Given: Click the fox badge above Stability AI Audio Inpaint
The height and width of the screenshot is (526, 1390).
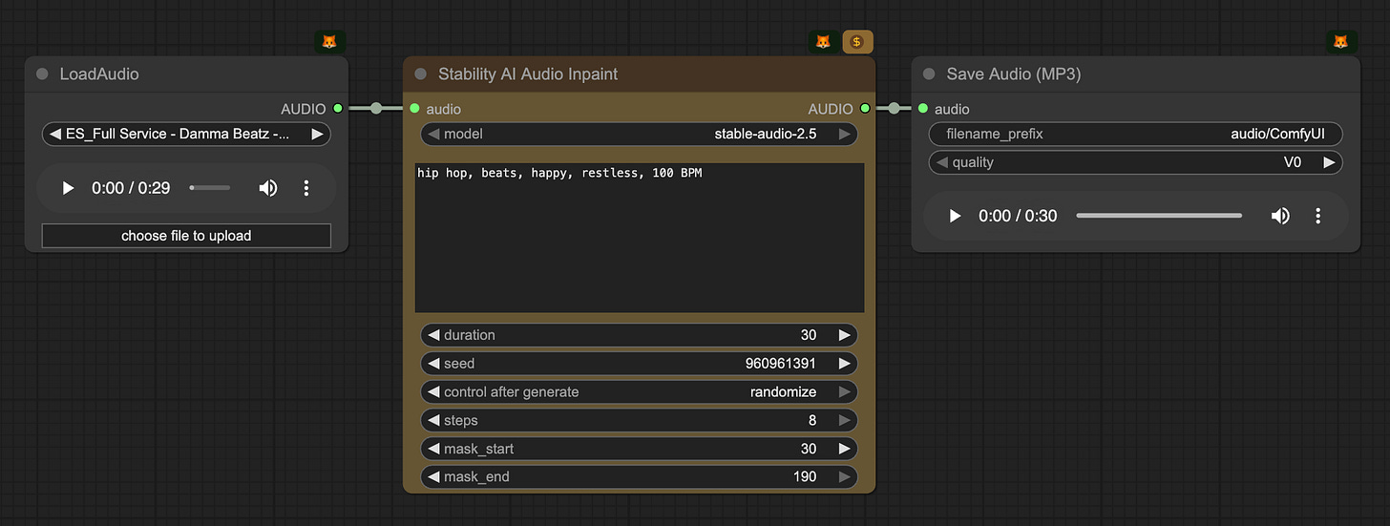Looking at the screenshot, I should (x=823, y=42).
